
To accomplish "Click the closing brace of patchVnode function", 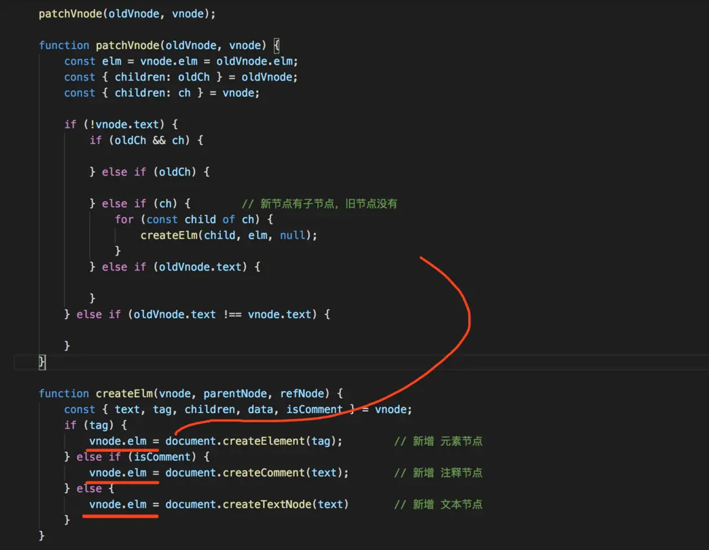I will [41, 362].
